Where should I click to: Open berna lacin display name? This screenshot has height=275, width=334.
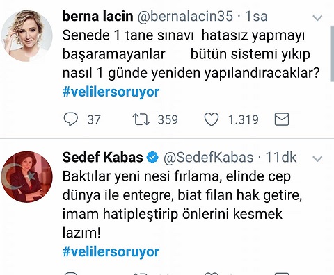[x=97, y=16]
